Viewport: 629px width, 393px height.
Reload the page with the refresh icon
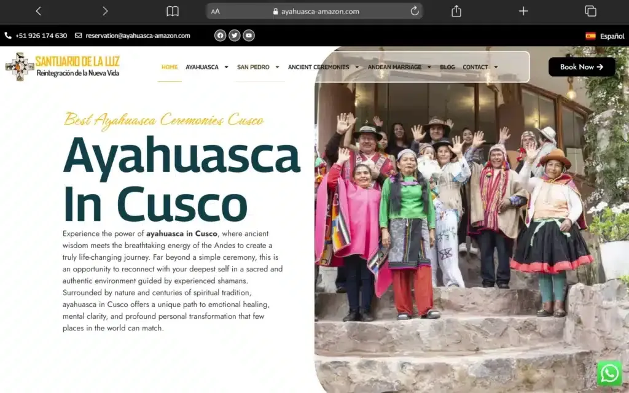coord(415,11)
